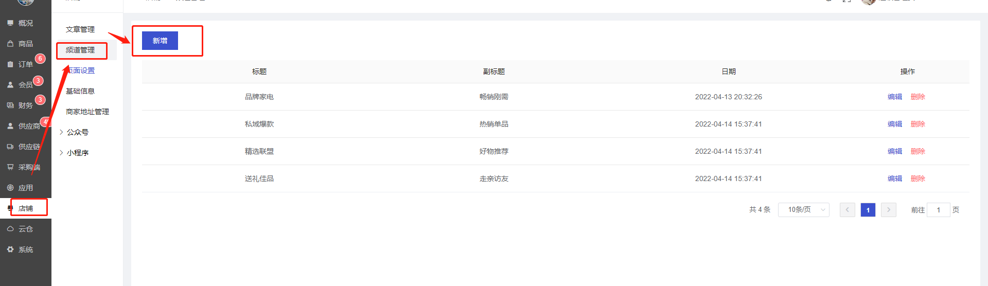Screen dimensions: 988x286
Task: Open the 云仓 sidebar menu
Action: point(26,229)
